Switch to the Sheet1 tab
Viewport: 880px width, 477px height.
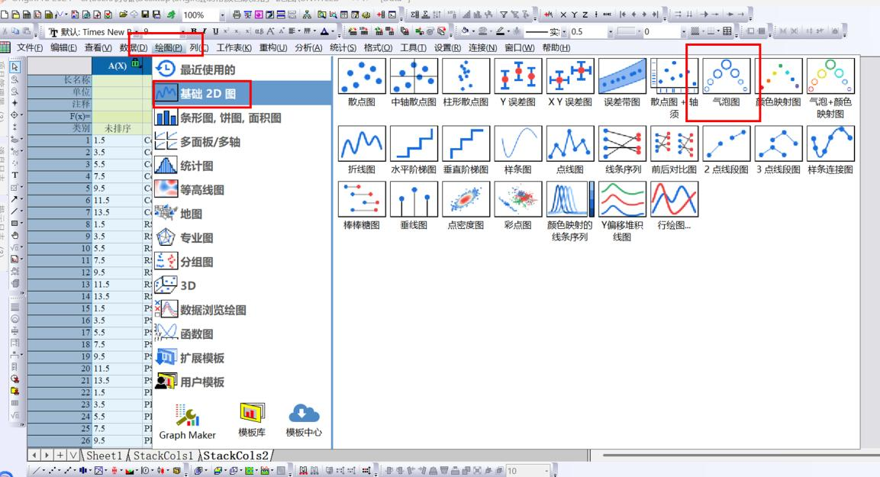pyautogui.click(x=105, y=456)
